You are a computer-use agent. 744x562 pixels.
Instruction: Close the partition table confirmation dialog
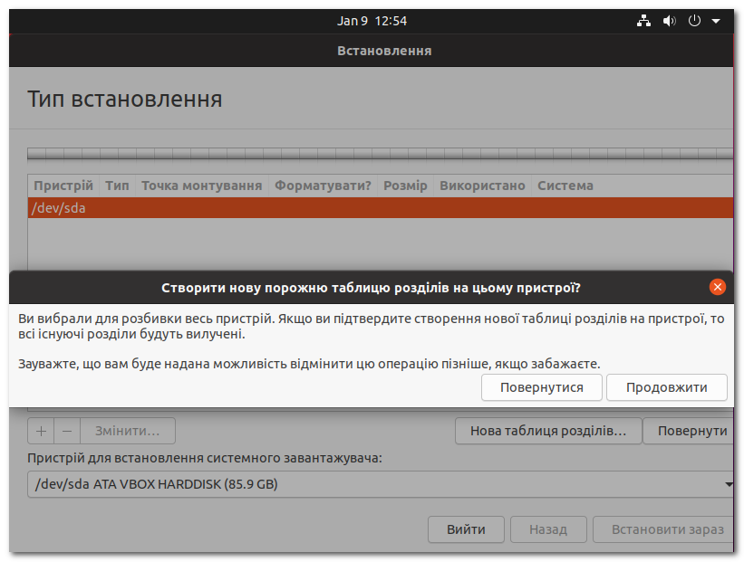(x=717, y=287)
